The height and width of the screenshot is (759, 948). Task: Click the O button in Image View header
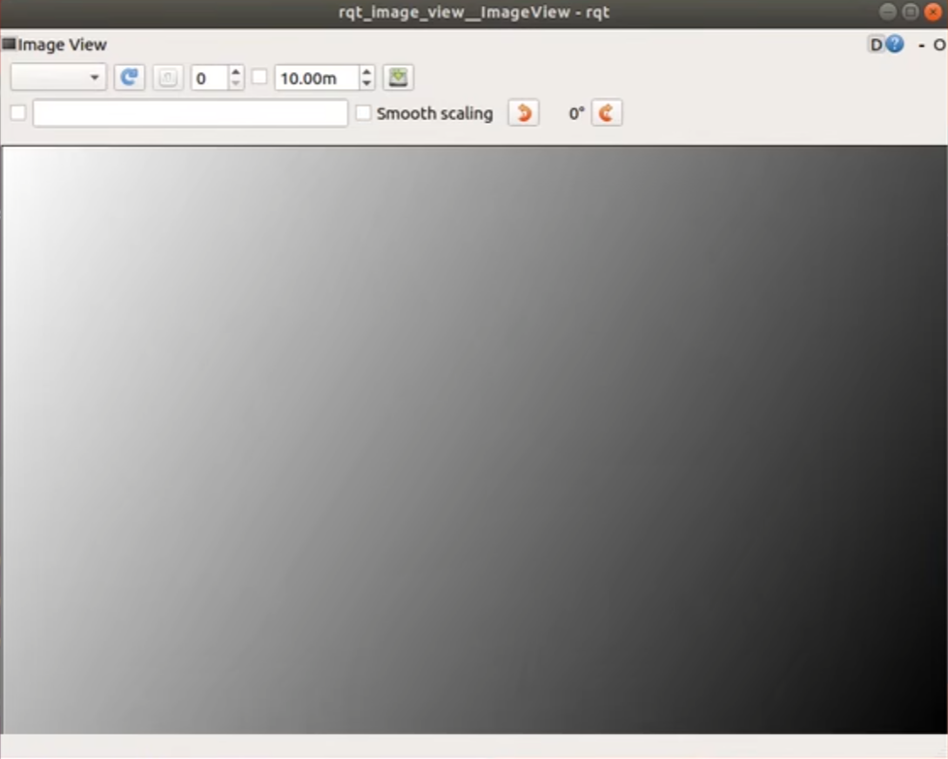[x=939, y=44]
